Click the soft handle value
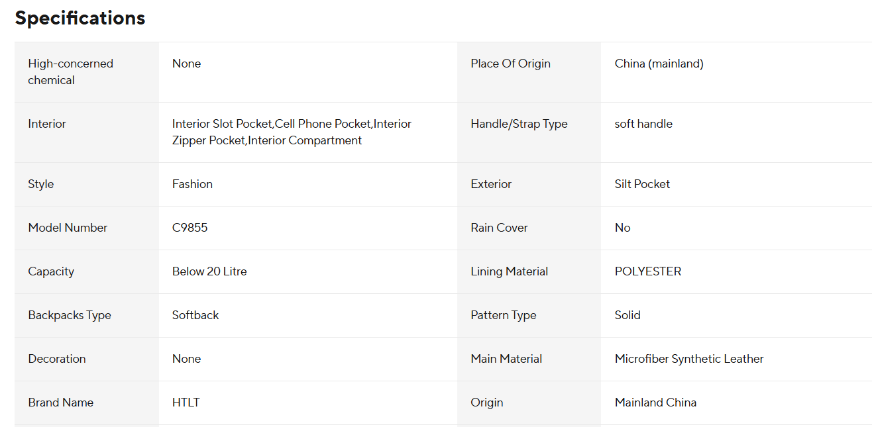The height and width of the screenshot is (427, 872). click(643, 124)
